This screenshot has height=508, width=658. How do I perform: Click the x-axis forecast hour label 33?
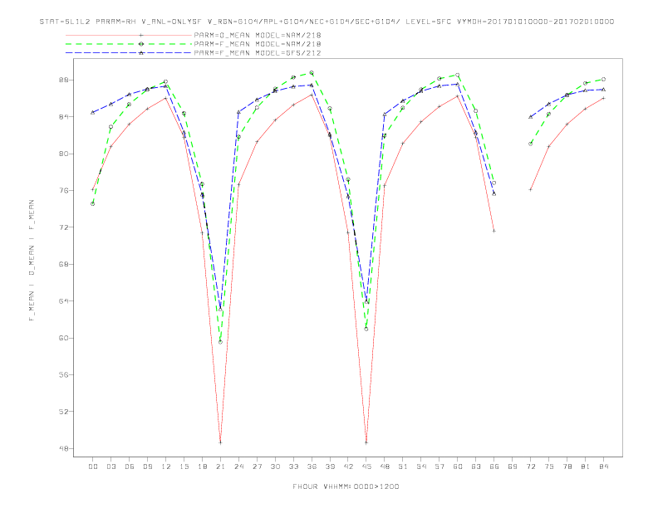tap(293, 466)
